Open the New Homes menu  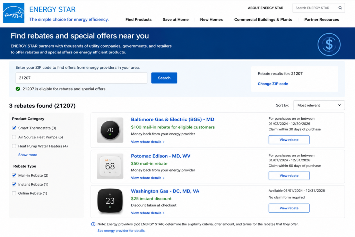pos(211,19)
